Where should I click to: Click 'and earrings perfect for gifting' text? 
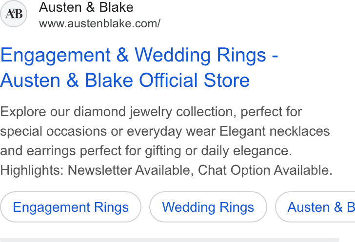pyautogui.click(x=91, y=151)
